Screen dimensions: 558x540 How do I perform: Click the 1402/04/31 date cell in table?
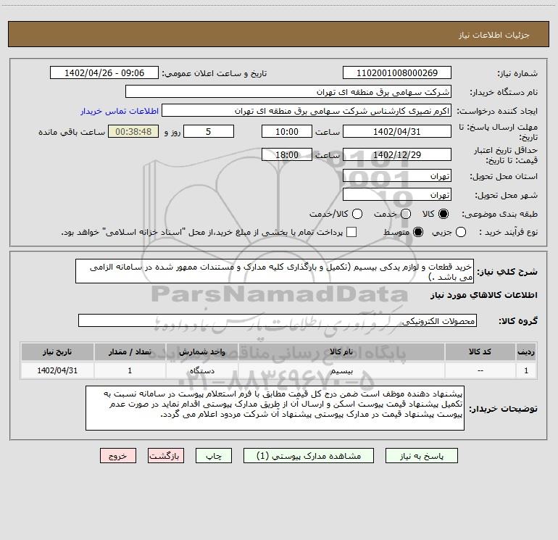(x=57, y=371)
